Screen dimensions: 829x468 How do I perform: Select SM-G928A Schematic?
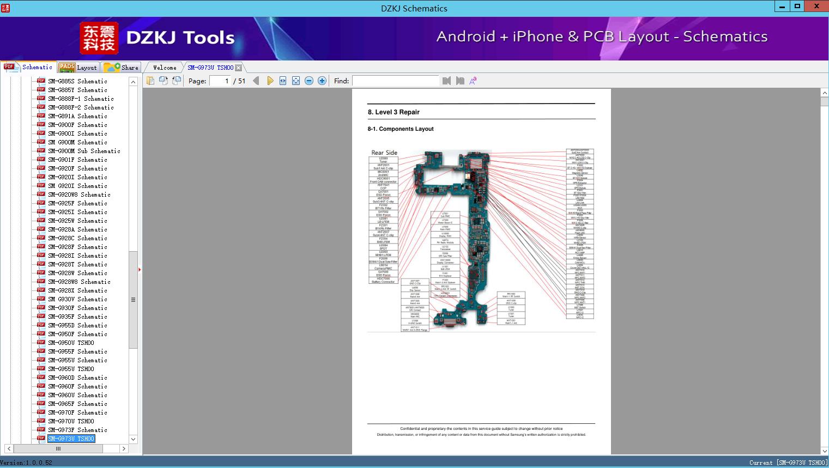pos(77,229)
